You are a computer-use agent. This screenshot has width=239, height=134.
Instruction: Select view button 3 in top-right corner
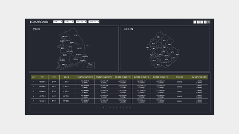(x=202, y=22)
